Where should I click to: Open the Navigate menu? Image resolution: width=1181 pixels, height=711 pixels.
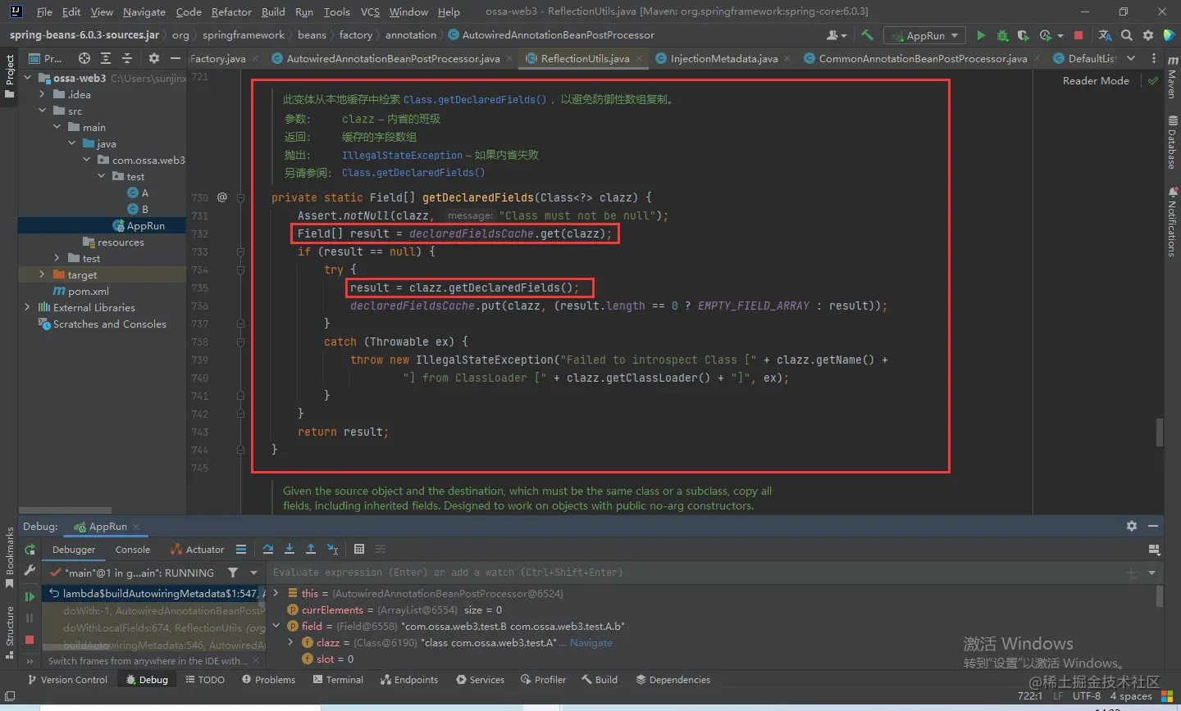tap(144, 11)
